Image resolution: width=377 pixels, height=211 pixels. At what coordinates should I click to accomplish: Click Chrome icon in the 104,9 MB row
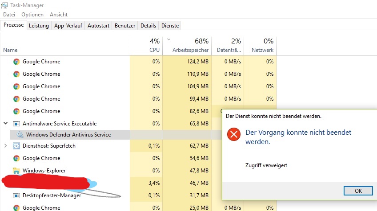(x=16, y=86)
